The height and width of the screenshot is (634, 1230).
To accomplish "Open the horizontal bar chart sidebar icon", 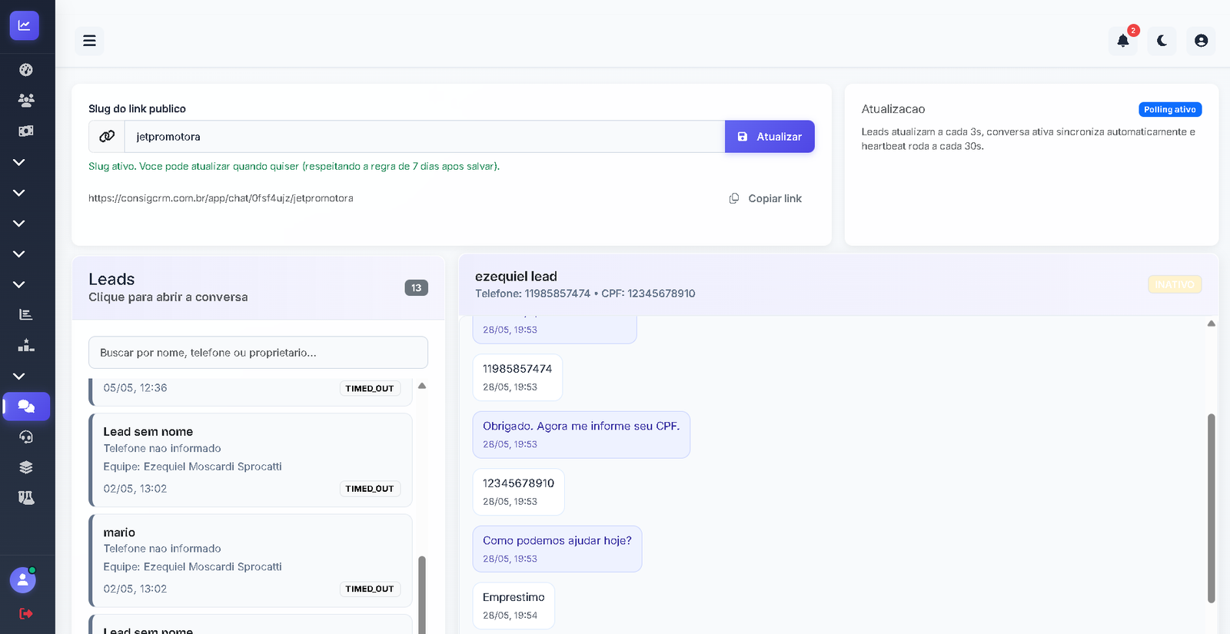I will [26, 314].
